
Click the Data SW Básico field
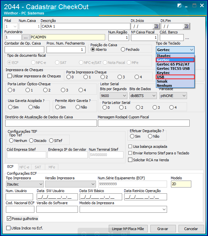click(101, 197)
